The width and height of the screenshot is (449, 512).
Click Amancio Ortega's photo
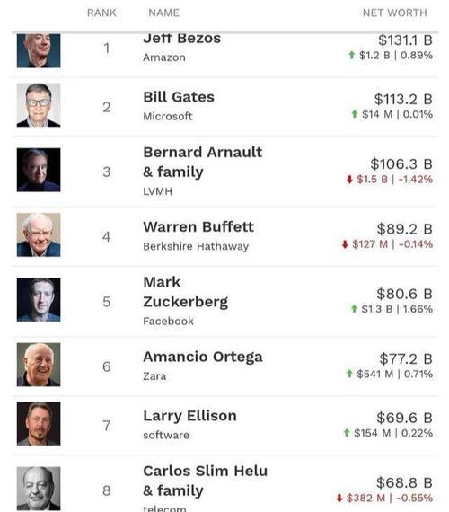39,365
